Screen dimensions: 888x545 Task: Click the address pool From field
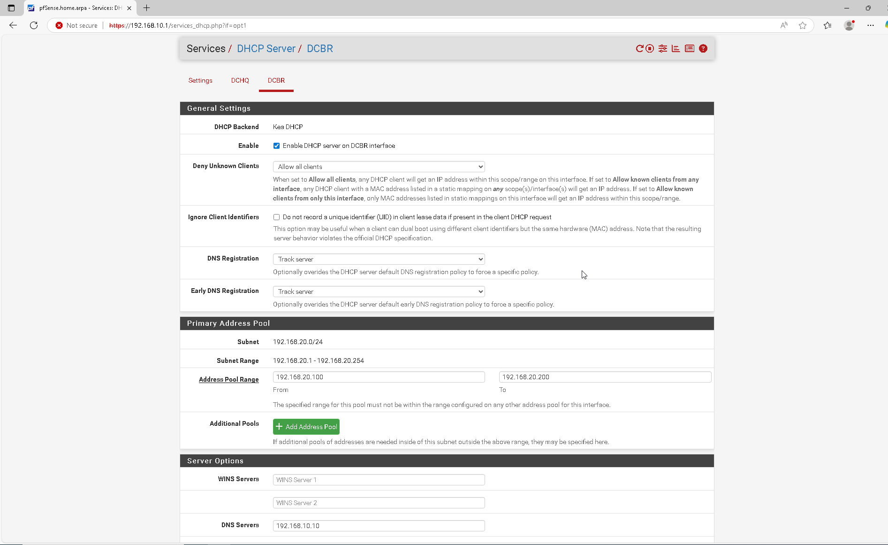pos(379,377)
